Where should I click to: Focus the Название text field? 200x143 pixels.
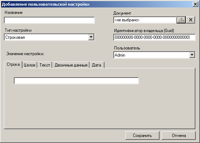coord(49,20)
